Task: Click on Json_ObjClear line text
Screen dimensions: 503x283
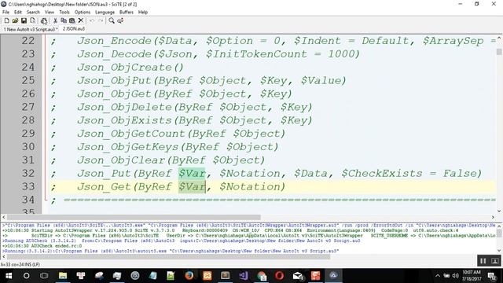Action: (x=171, y=160)
